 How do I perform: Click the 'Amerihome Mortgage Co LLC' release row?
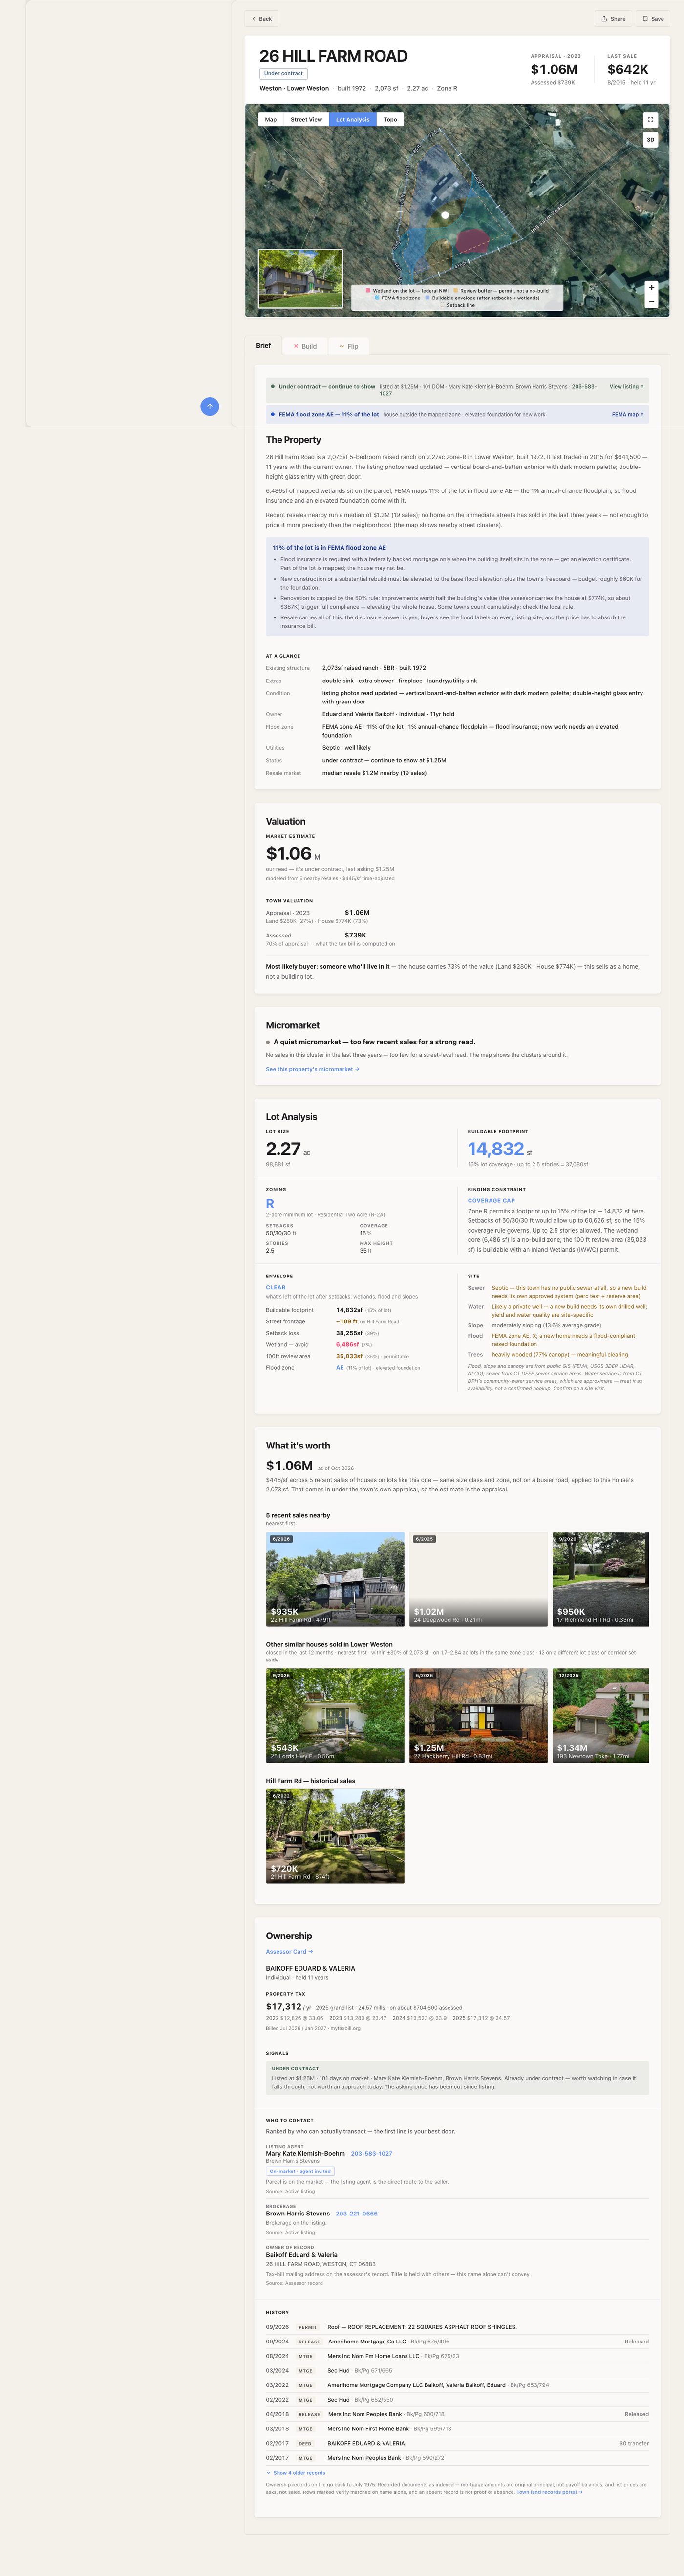457,2341
